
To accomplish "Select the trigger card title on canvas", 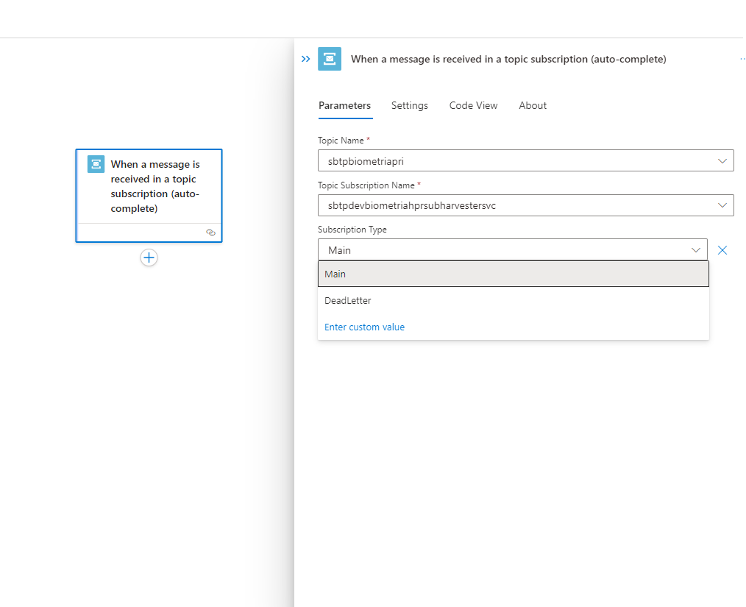I will pos(155,186).
